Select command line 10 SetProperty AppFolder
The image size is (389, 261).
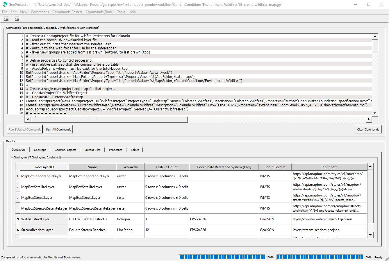tap(199, 73)
